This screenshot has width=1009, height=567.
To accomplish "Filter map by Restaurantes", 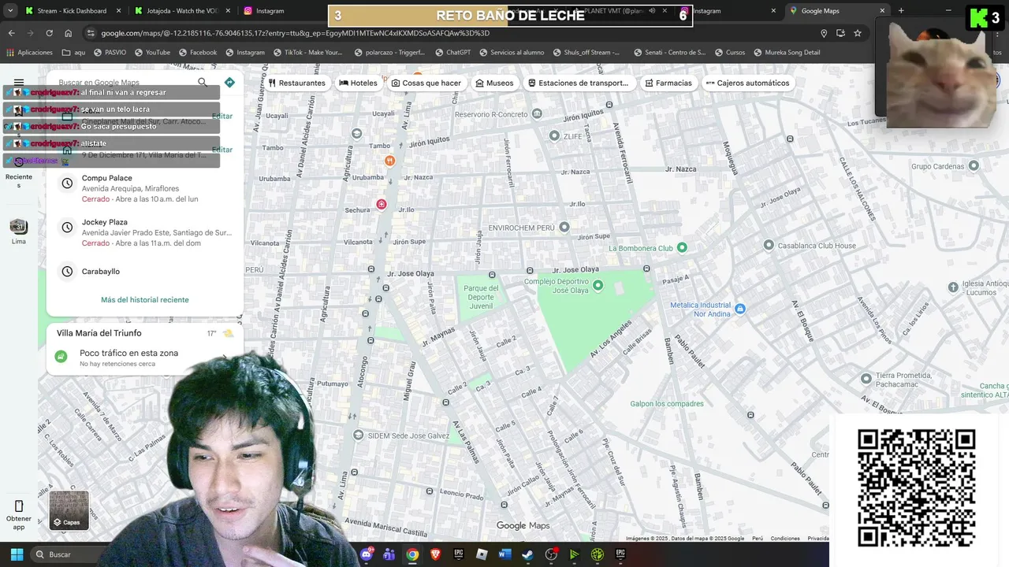I will (x=296, y=83).
